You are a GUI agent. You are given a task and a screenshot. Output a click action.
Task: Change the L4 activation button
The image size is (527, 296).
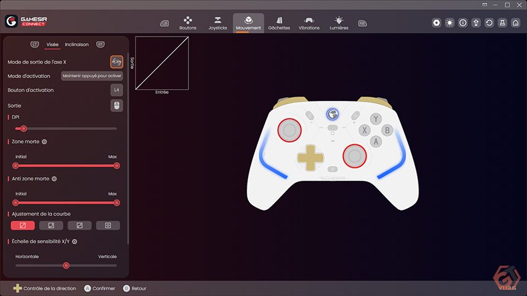[117, 90]
